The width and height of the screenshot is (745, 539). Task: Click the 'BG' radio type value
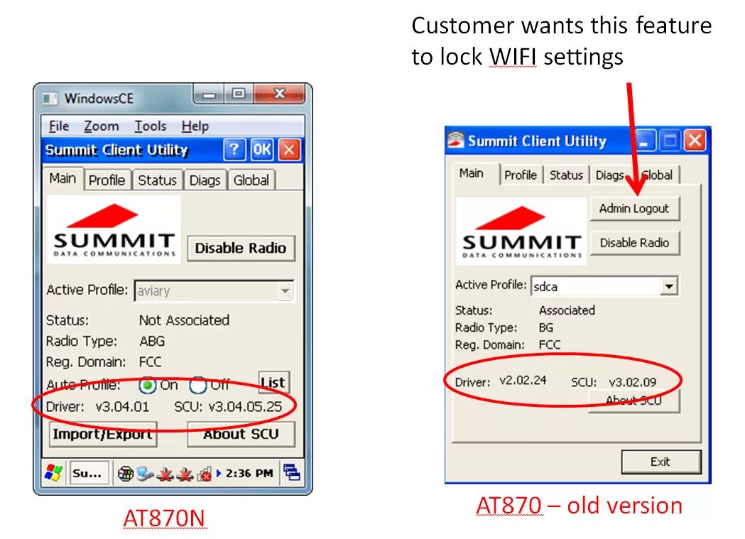click(546, 327)
